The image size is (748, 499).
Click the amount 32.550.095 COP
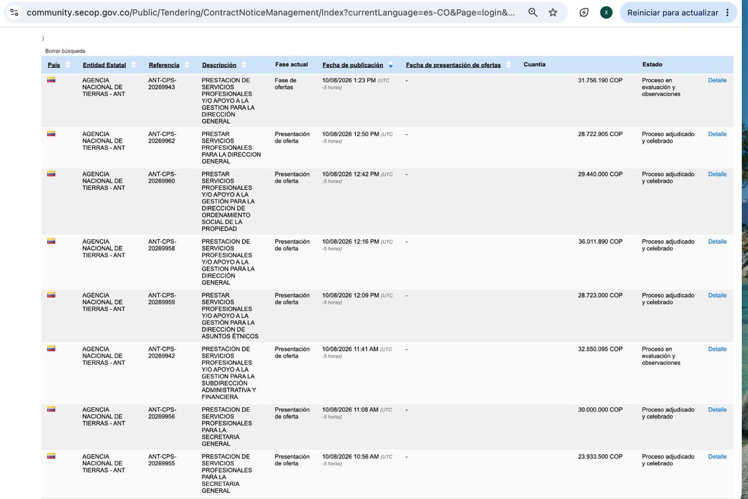600,349
